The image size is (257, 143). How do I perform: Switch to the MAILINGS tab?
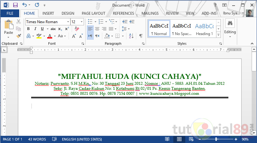coord(150,13)
